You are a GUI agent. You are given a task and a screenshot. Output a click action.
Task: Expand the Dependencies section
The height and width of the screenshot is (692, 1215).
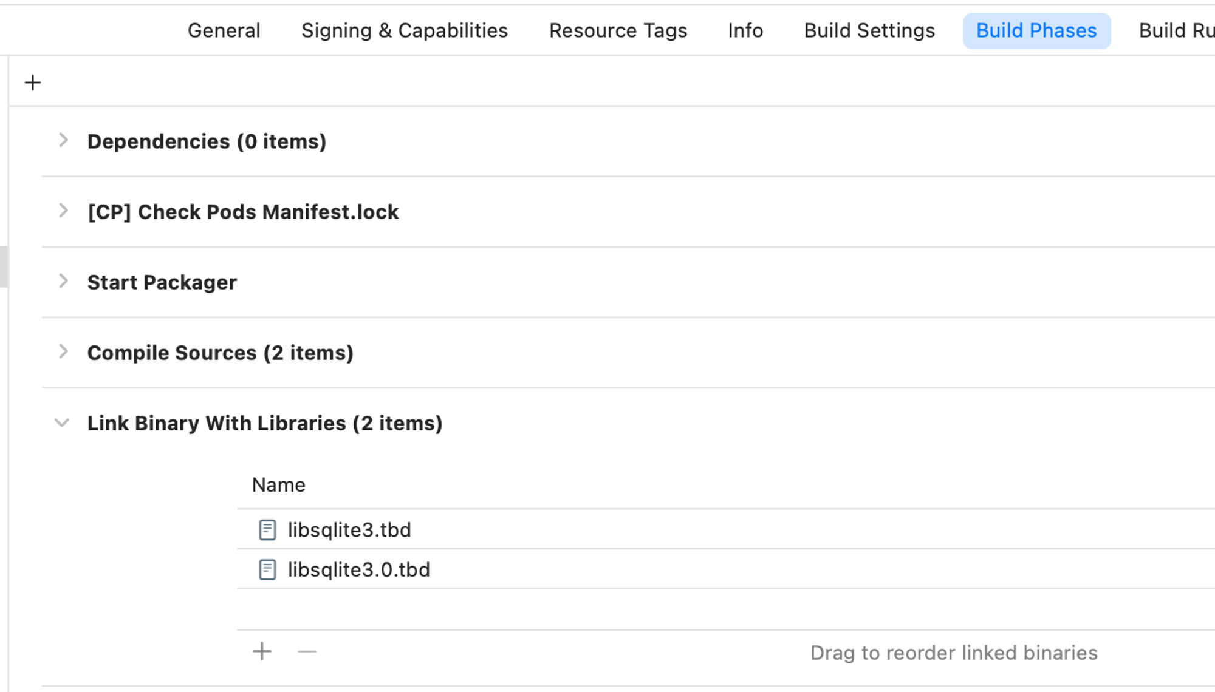click(63, 140)
